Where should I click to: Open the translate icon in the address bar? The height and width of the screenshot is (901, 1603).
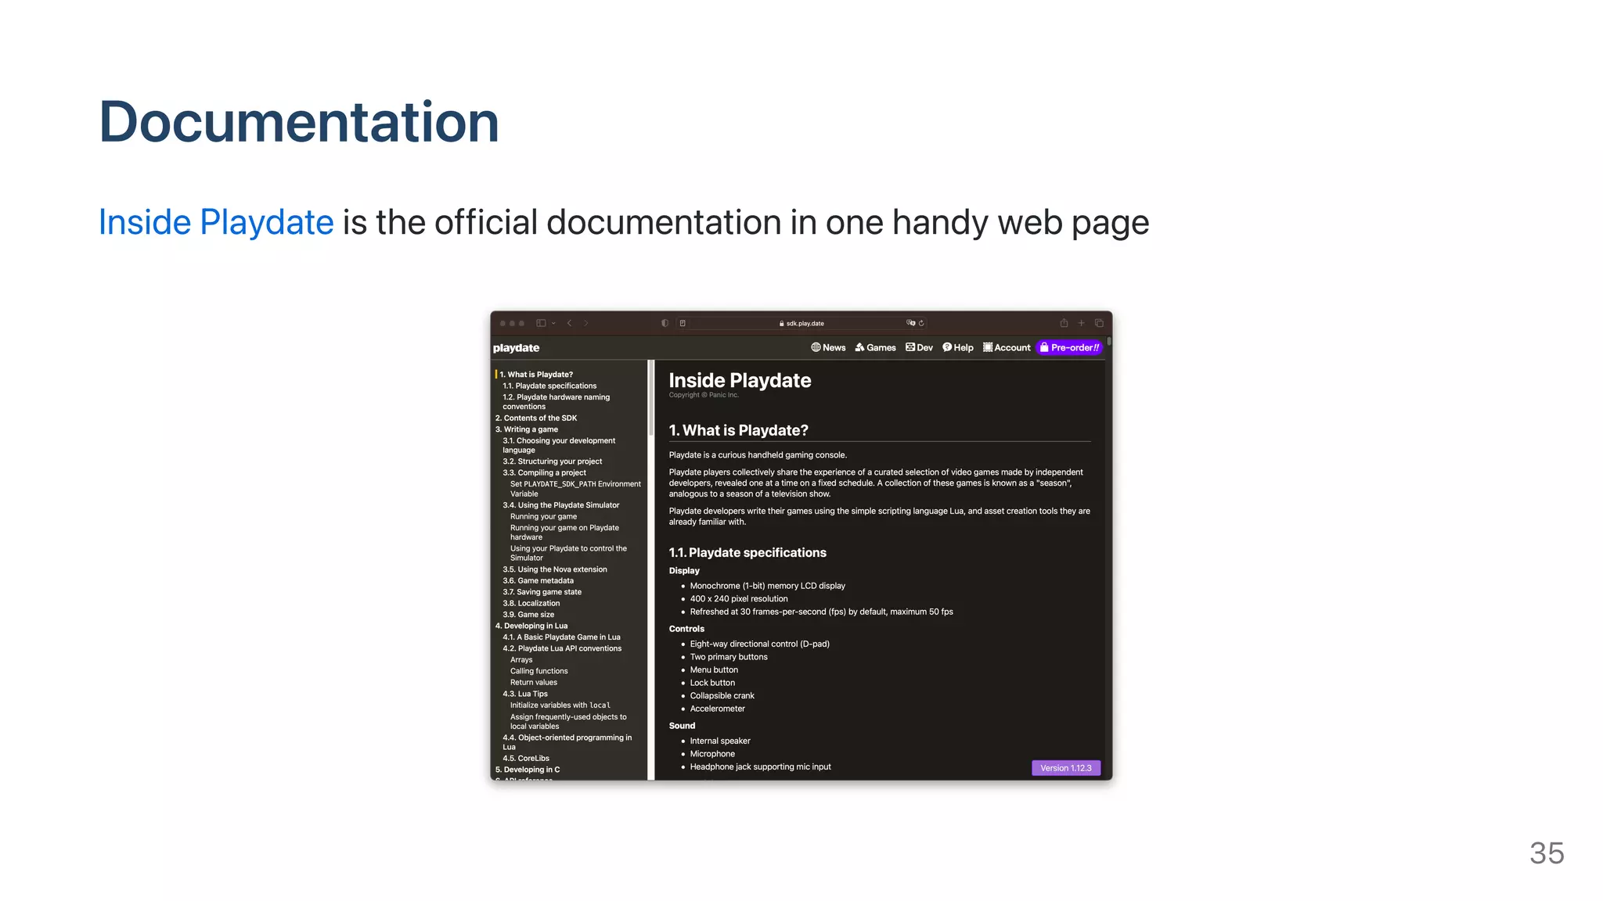click(x=910, y=323)
